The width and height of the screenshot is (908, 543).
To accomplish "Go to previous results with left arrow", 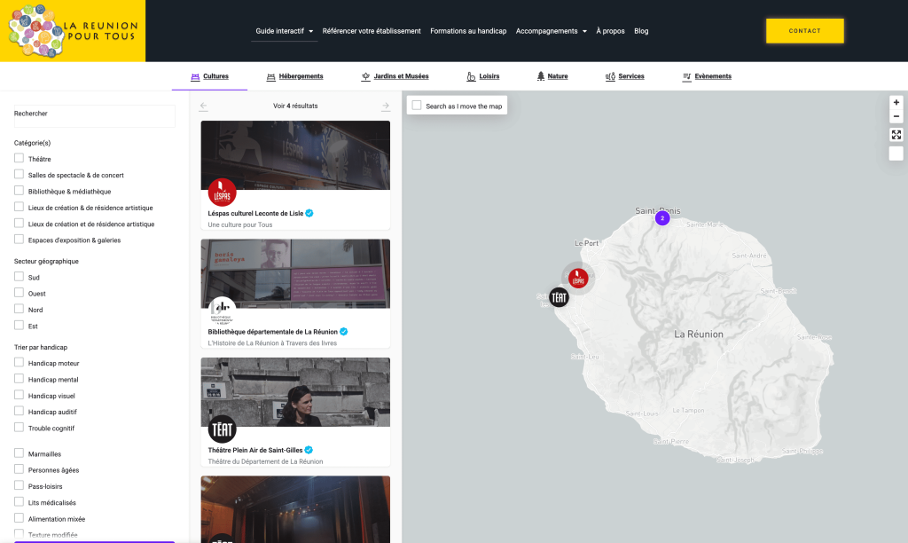I will tap(203, 106).
